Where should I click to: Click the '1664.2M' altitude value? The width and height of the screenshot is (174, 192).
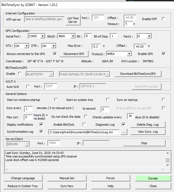point(107,61)
